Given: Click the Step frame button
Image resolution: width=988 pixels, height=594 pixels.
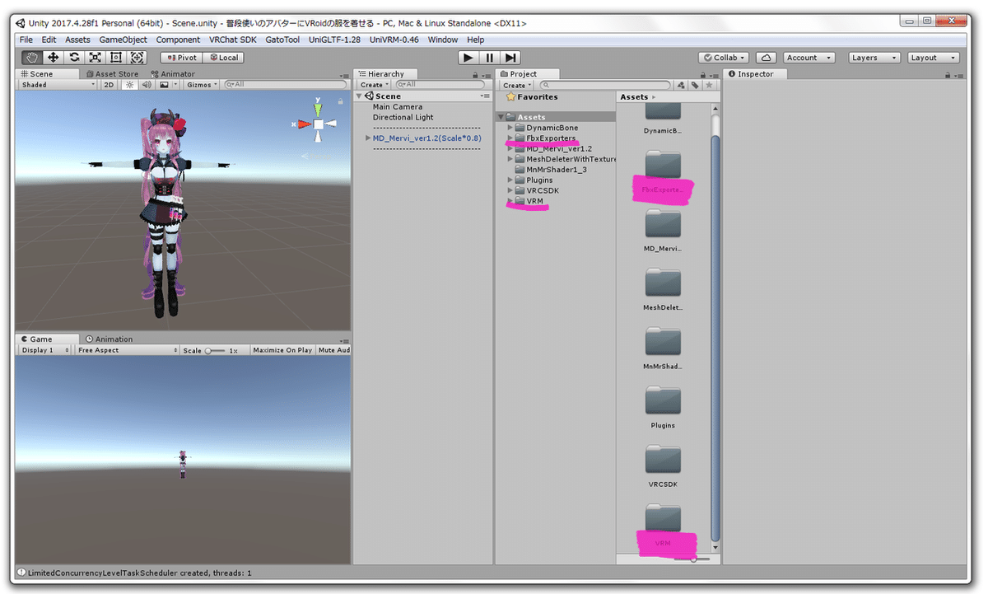Looking at the screenshot, I should pyautogui.click(x=510, y=57).
